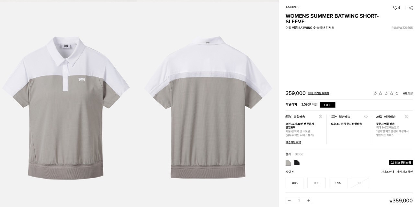Select the black color swatch

pyautogui.click(x=297, y=163)
